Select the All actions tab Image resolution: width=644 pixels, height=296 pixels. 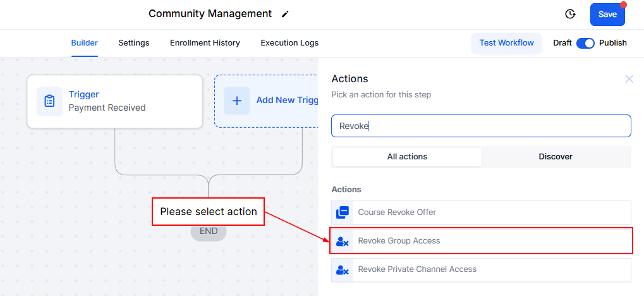click(x=407, y=157)
